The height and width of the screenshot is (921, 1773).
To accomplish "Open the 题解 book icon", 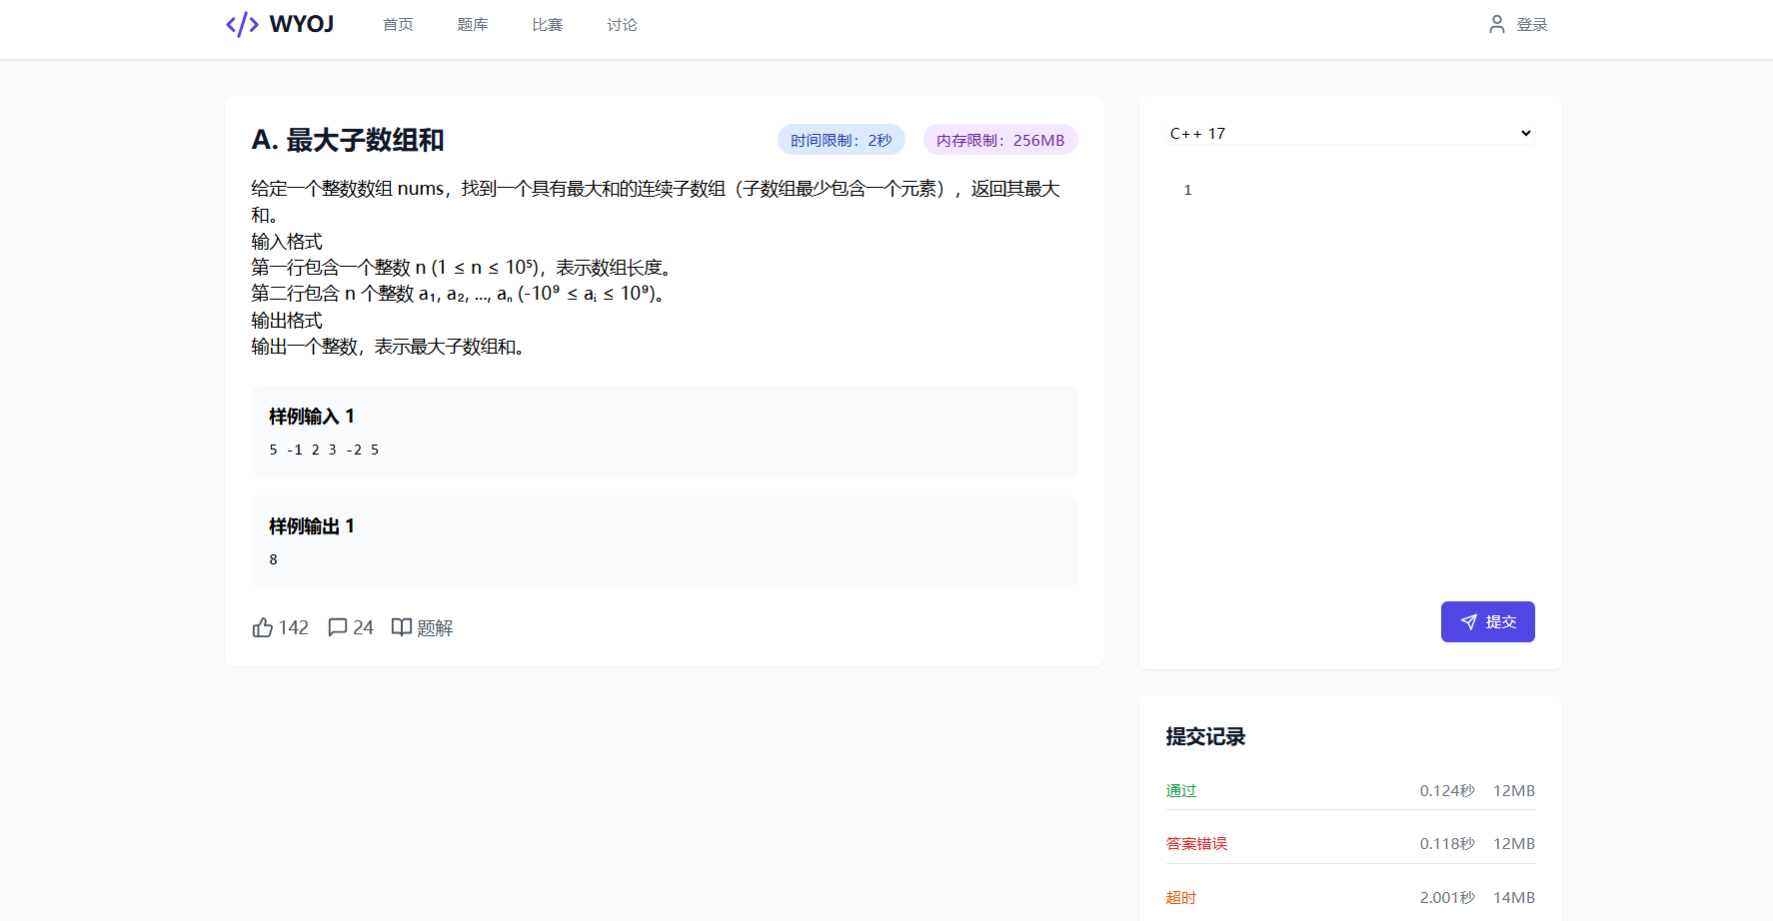I will click(x=401, y=627).
